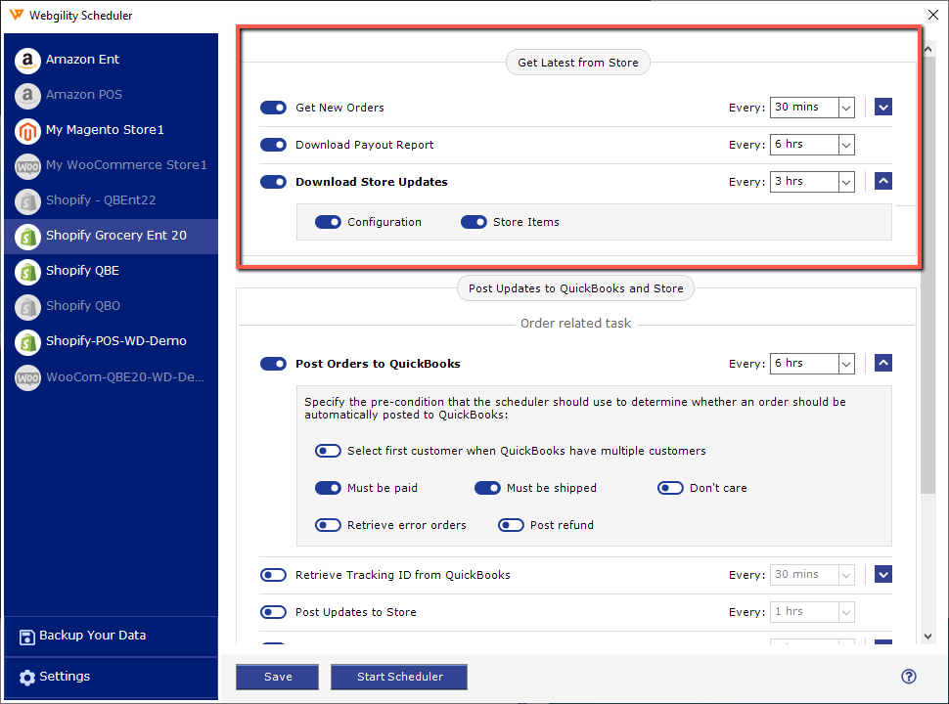Click the Webgility logo in title bar
The height and width of the screenshot is (704, 949).
coord(17,15)
